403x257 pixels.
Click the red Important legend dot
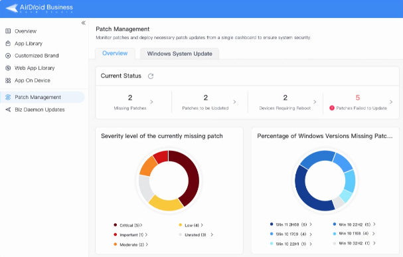[x=116, y=234]
